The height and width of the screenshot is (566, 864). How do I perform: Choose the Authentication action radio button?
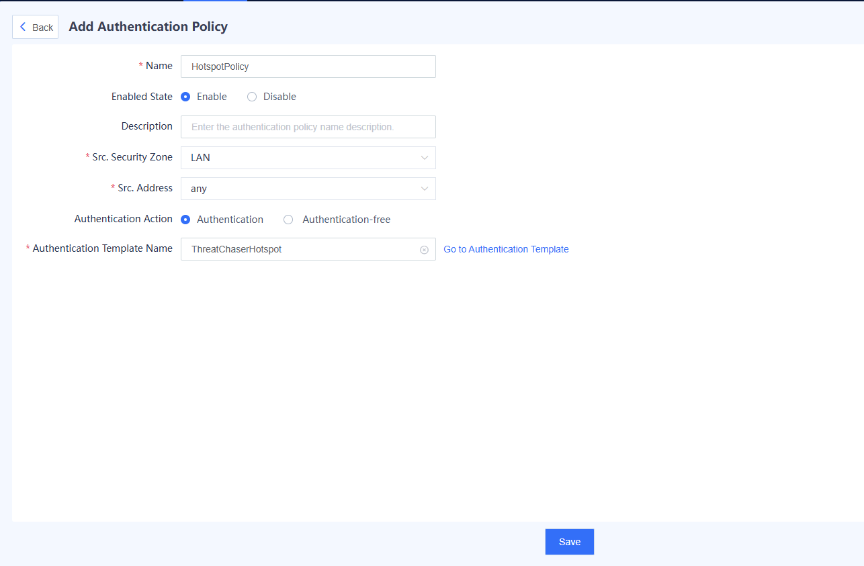pyautogui.click(x=186, y=220)
